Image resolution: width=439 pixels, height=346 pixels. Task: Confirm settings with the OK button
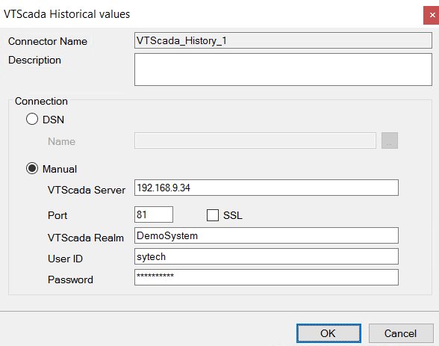329,333
